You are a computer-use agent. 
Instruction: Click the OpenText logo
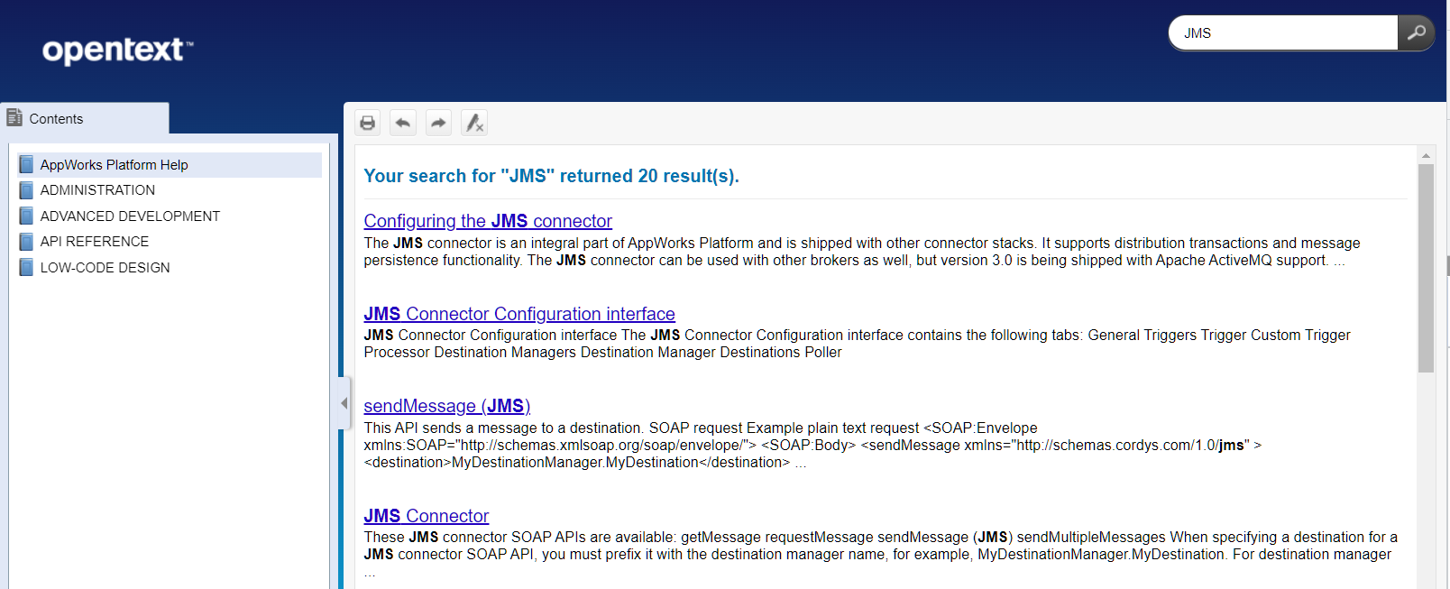tap(117, 50)
